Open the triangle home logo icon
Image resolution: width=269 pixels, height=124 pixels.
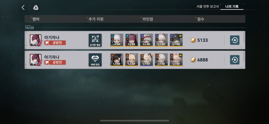point(36,7)
